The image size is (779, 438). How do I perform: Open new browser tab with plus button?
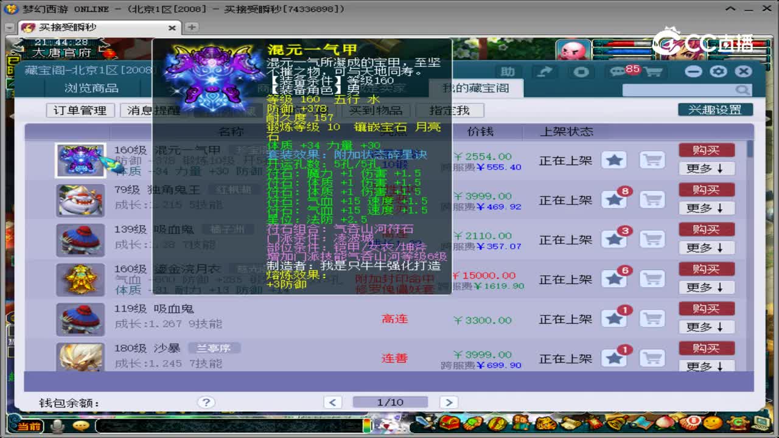[192, 27]
